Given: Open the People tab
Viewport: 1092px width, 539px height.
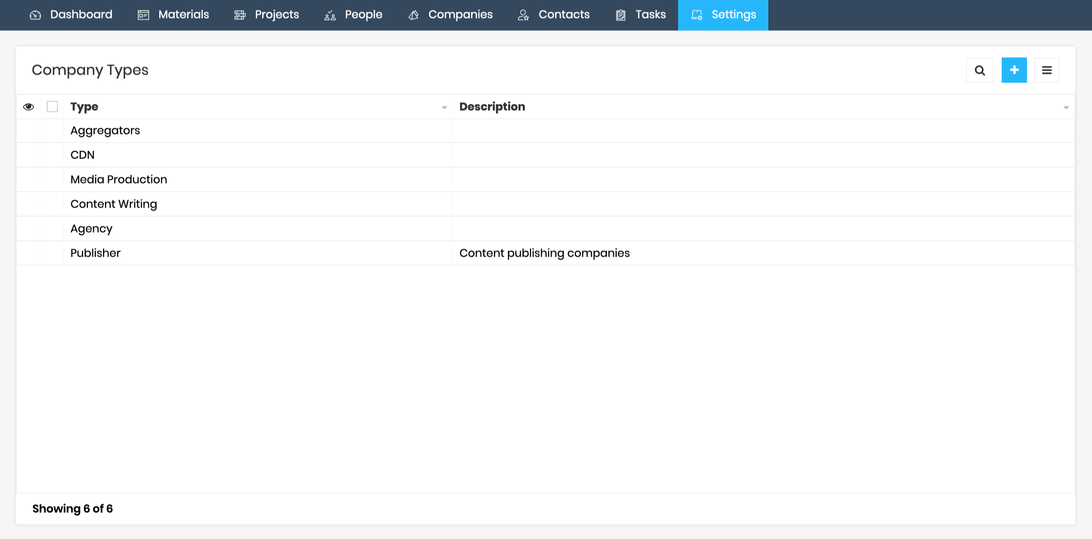Looking at the screenshot, I should [353, 15].
